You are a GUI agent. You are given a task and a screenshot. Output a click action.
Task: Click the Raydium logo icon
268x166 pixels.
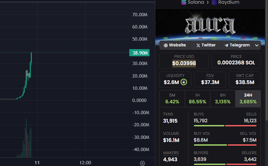coord(214,3)
